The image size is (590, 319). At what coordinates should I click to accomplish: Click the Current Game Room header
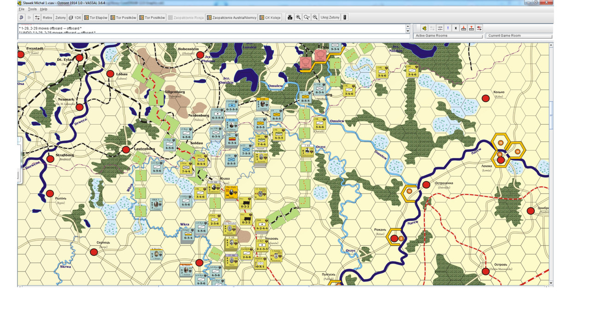tap(519, 36)
